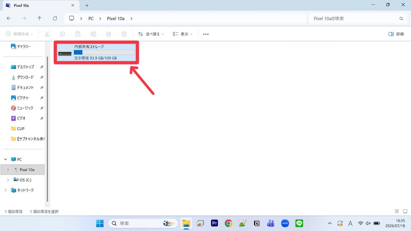Click the share icon in toolbar
This screenshot has height=231, width=411.
pos(109,34)
